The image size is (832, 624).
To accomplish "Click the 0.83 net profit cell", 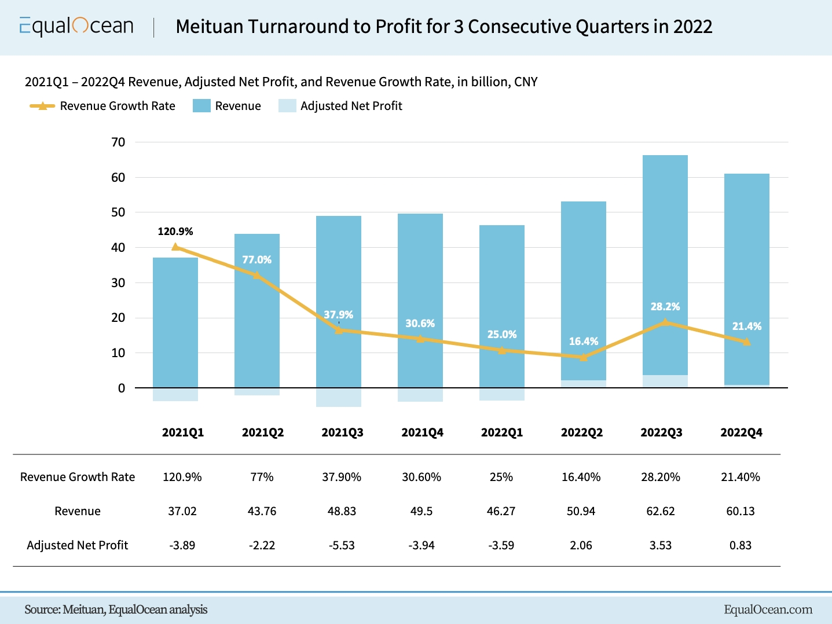I will [741, 545].
